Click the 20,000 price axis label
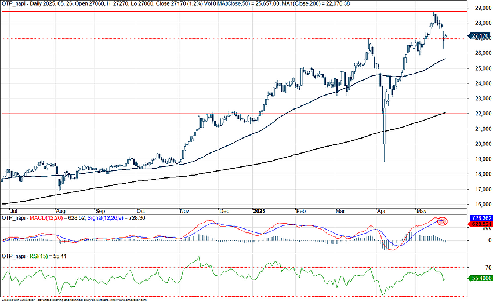This screenshot has width=493, height=302. [x=484, y=144]
